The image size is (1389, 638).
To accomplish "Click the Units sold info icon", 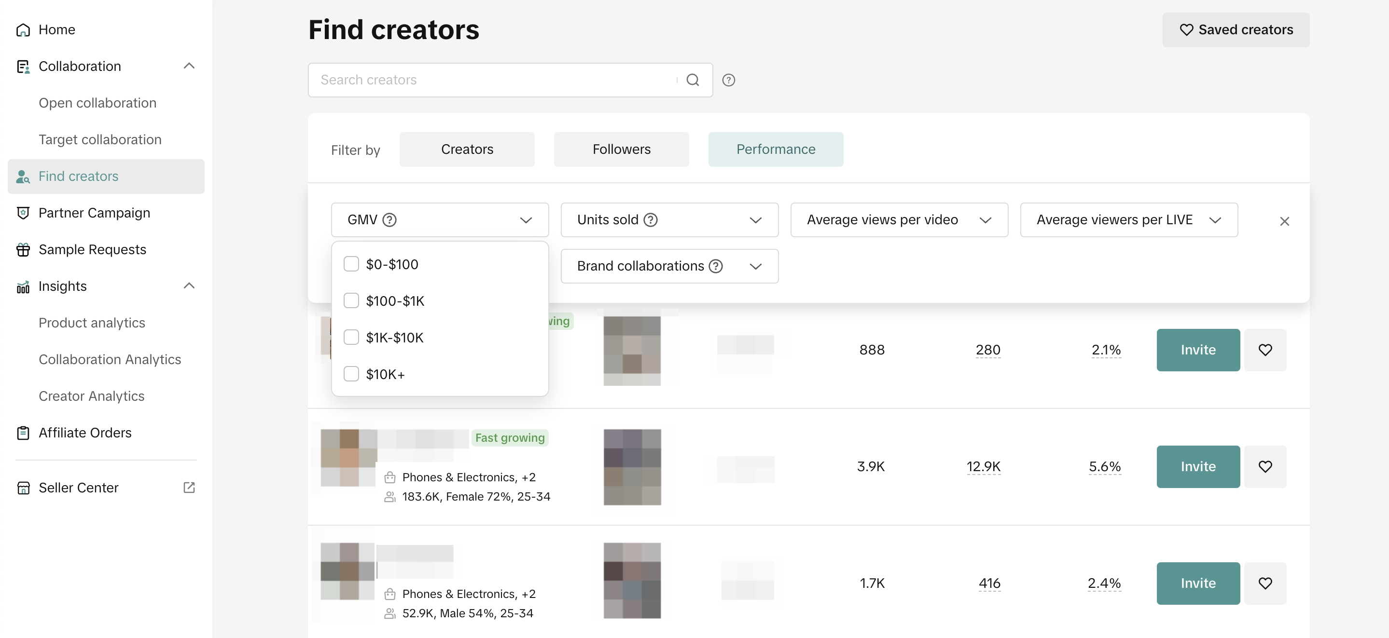I will coord(651,220).
